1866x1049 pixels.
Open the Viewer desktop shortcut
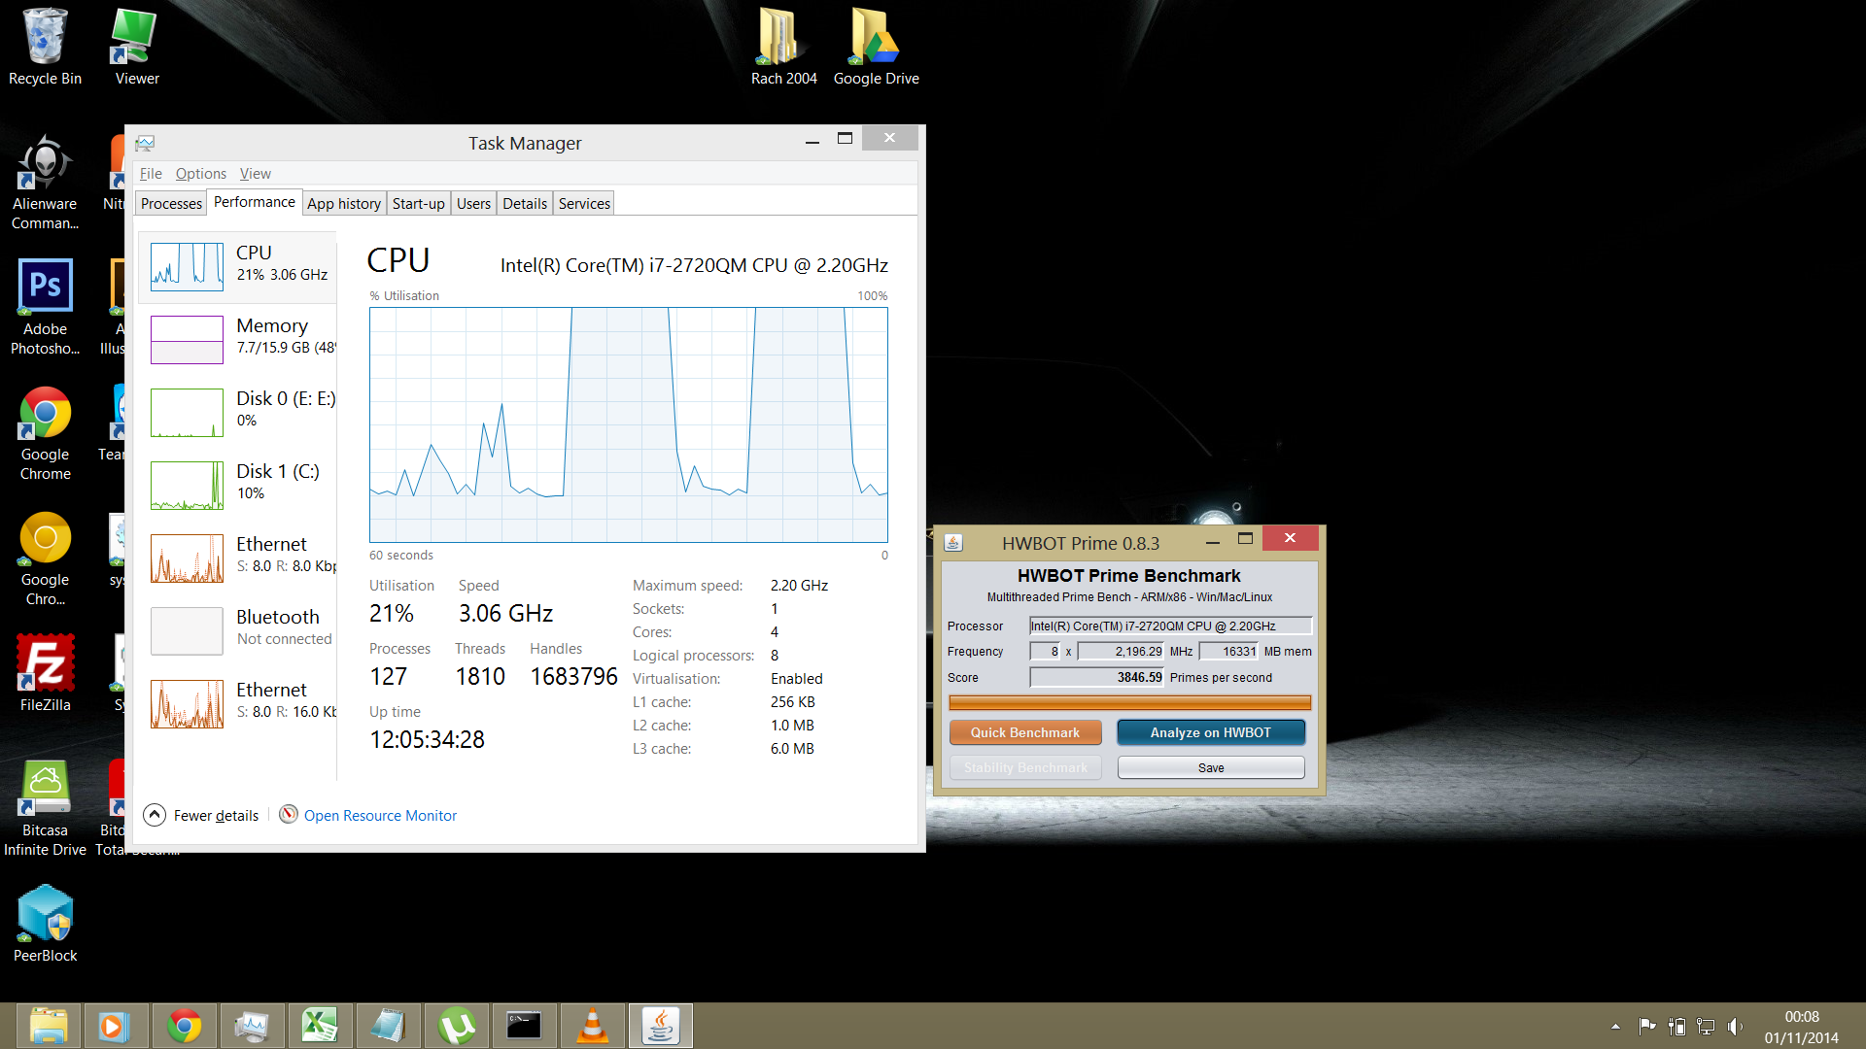tap(136, 47)
